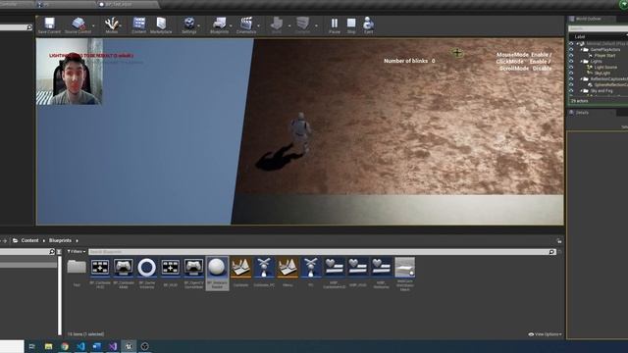The image size is (628, 353).
Task: Open the Modes toolbar icon
Action: point(111,25)
